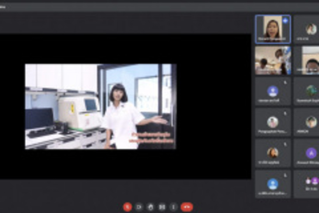Click the earth globe avatar participant
The width and height of the screenshot is (319, 213).
311,91
